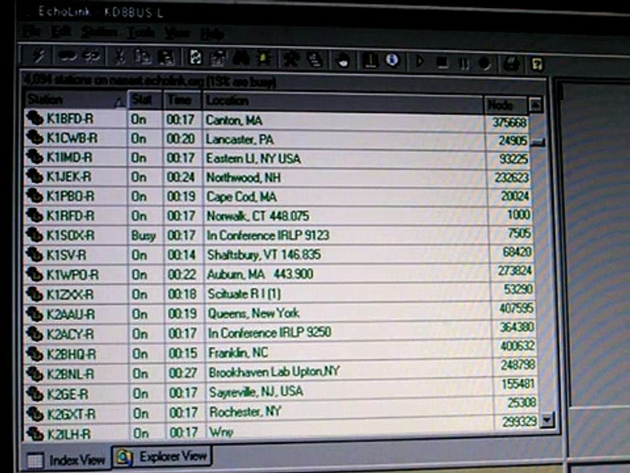Image resolution: width=630 pixels, height=473 pixels.
Task: Open the Station menu
Action: [99, 32]
